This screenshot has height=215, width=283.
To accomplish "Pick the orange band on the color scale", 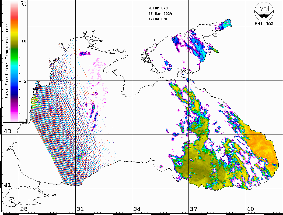I will click(15, 25).
